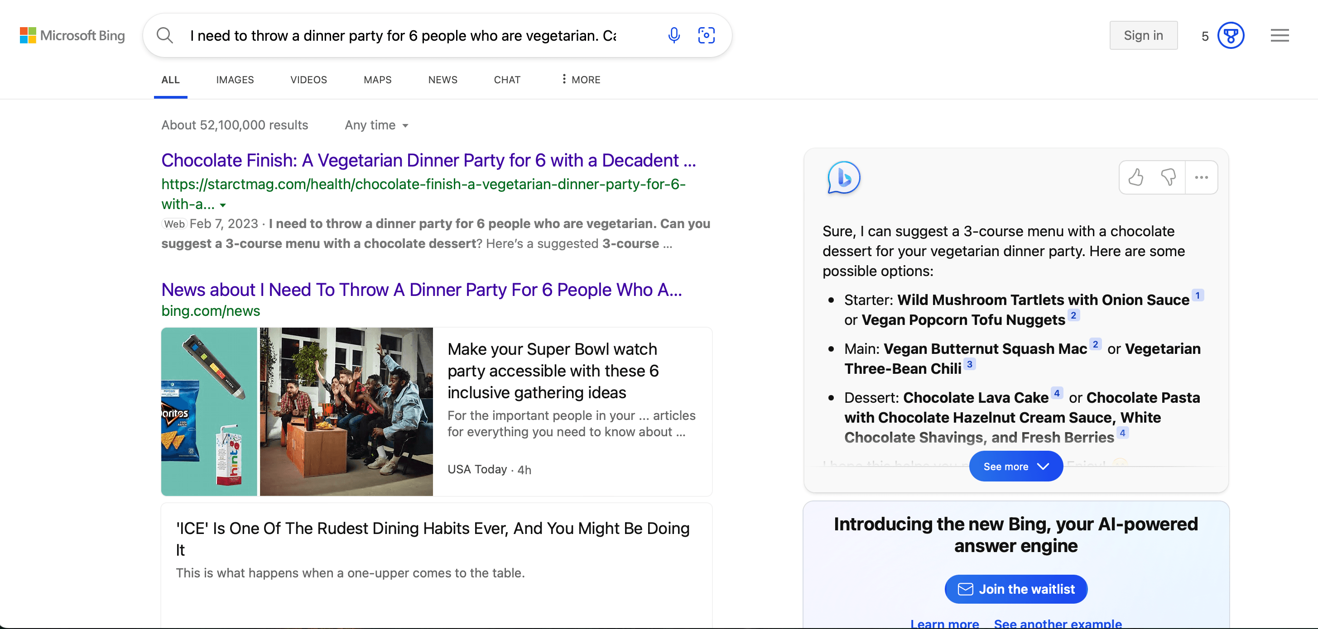Give the AI answer a thumbs up
Viewport: 1318px width, 629px height.
coord(1136,177)
